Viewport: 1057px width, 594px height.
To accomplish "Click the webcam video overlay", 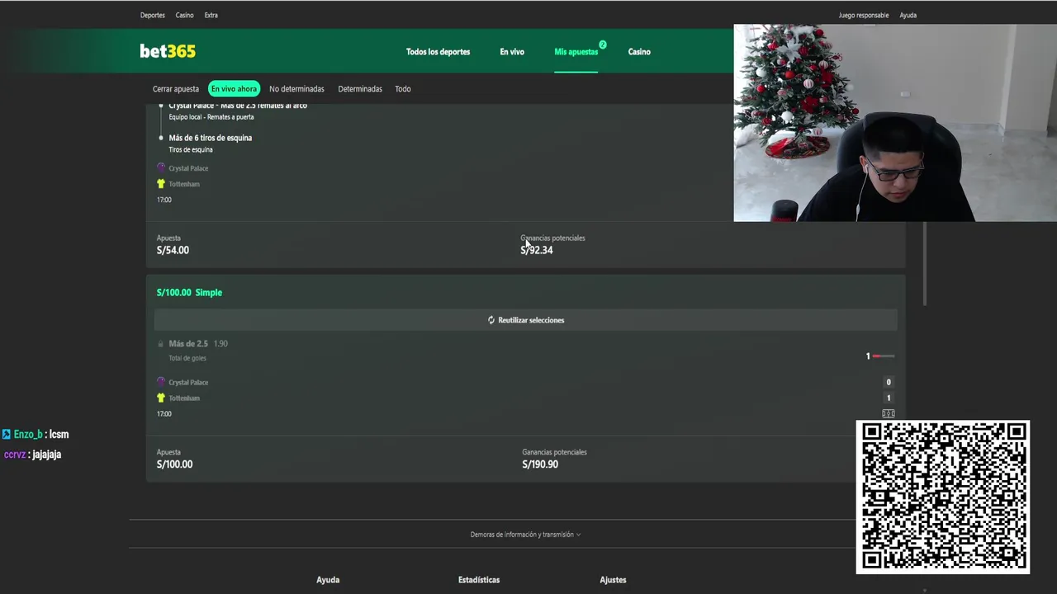I will 895,123.
